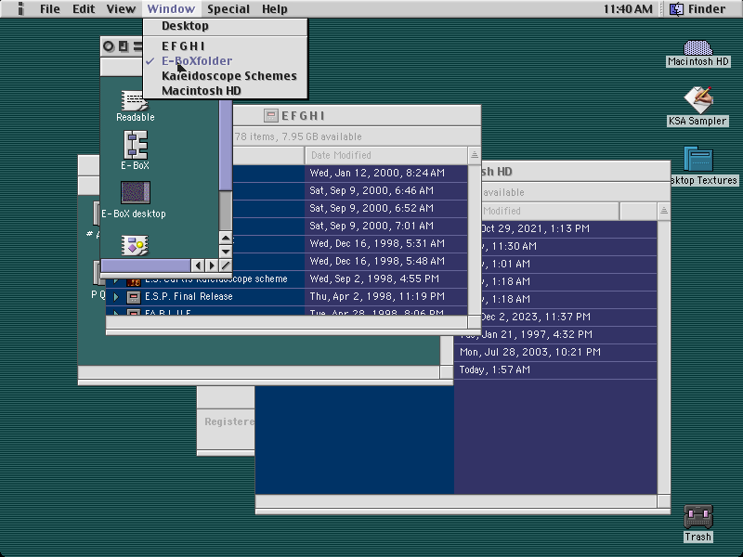Click the Date Modified column header in EFGHI

385,155
